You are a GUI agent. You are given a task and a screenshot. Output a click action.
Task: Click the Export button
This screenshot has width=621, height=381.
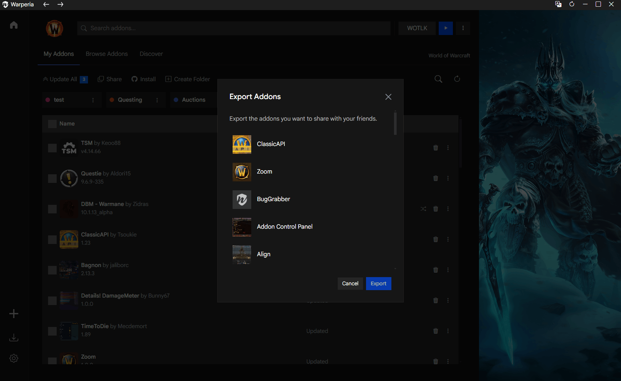[378, 283]
